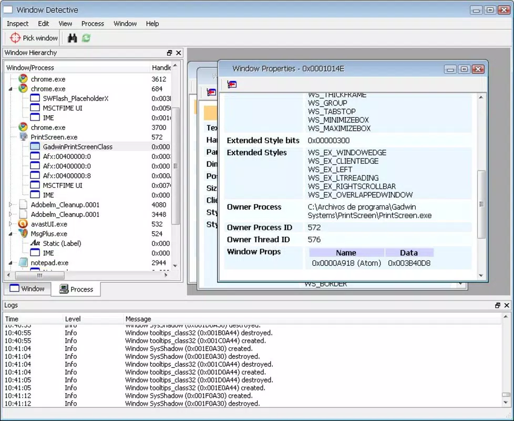The width and height of the screenshot is (514, 421).
Task: Close the Logs panel
Action: [507, 305]
